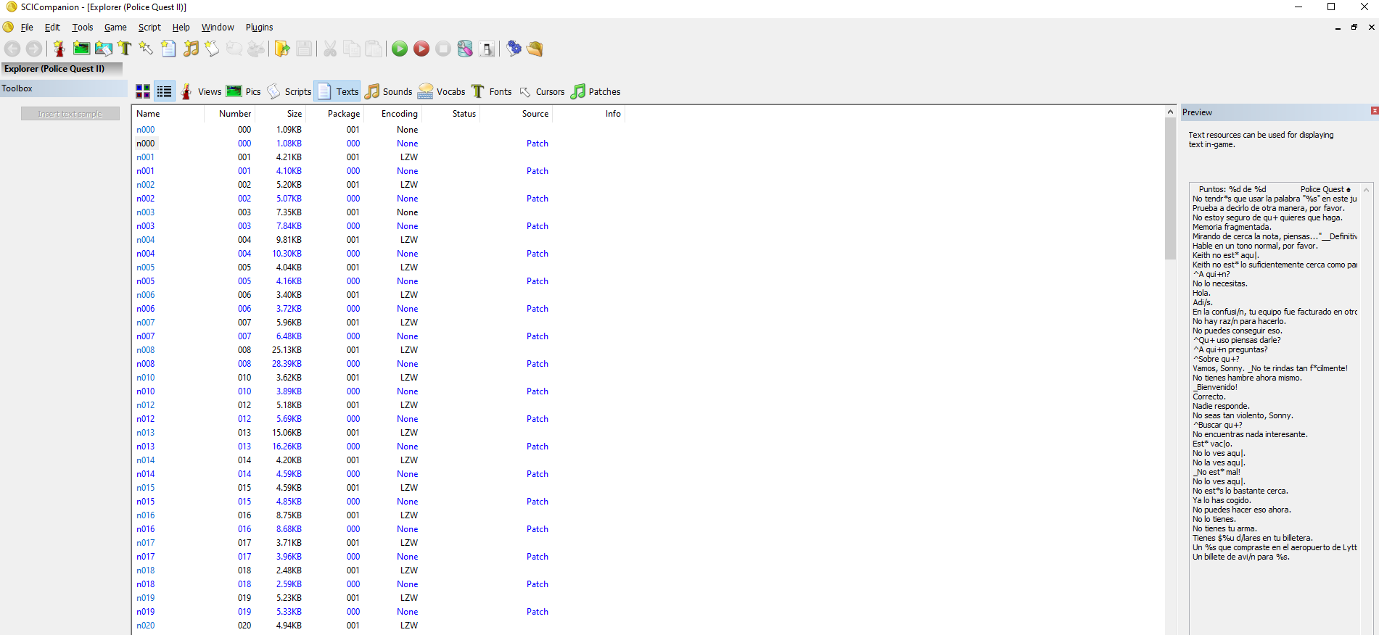Click the resource list scroll-up arrow
Screen dimensions: 1379x635
1170,112
